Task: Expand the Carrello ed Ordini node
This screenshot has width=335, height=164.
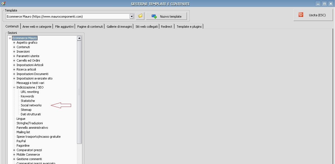Action: 14,61
